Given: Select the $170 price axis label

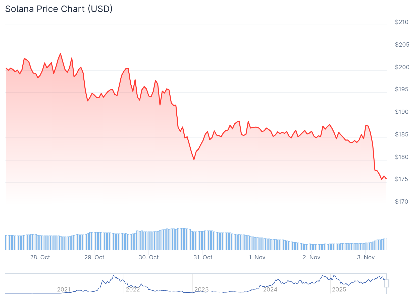Looking at the screenshot, I should point(402,202).
